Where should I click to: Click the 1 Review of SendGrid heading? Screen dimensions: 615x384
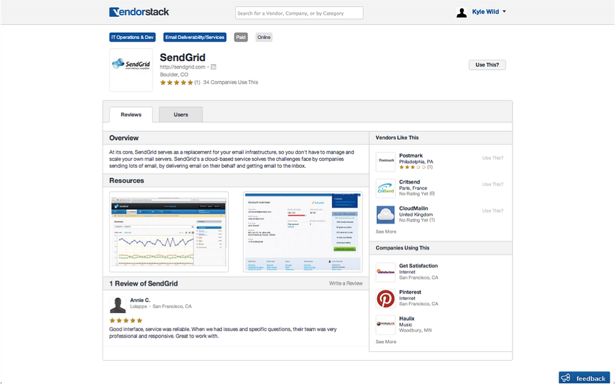(x=143, y=284)
